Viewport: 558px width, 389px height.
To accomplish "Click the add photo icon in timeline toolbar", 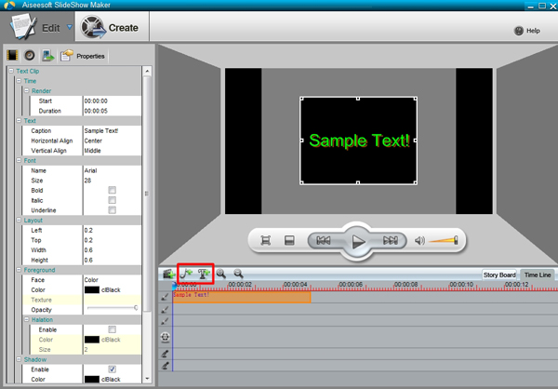I will [167, 274].
